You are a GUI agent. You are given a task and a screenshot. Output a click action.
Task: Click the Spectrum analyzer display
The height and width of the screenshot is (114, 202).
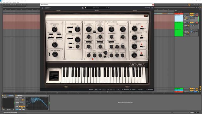[37, 104]
